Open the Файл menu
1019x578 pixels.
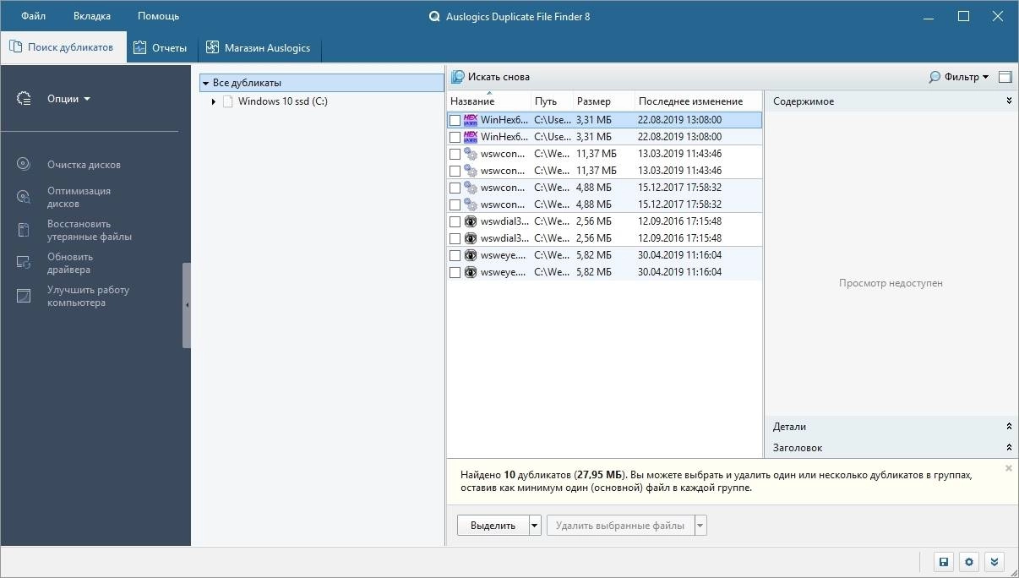(34, 16)
